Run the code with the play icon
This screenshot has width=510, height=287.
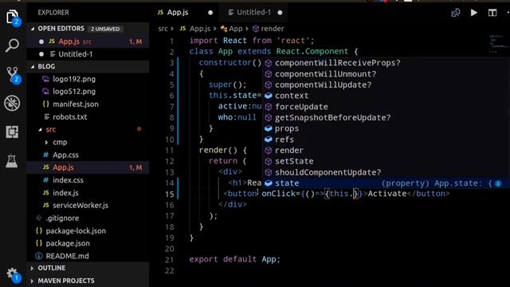[474, 13]
